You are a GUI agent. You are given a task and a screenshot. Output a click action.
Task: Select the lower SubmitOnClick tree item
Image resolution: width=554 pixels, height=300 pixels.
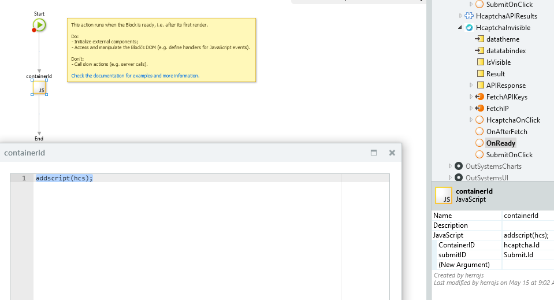509,155
